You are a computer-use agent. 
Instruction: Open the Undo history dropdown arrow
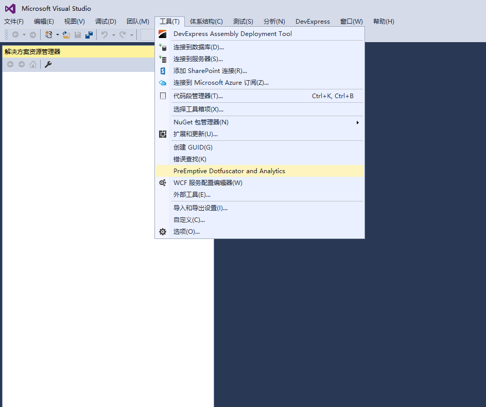(x=114, y=34)
